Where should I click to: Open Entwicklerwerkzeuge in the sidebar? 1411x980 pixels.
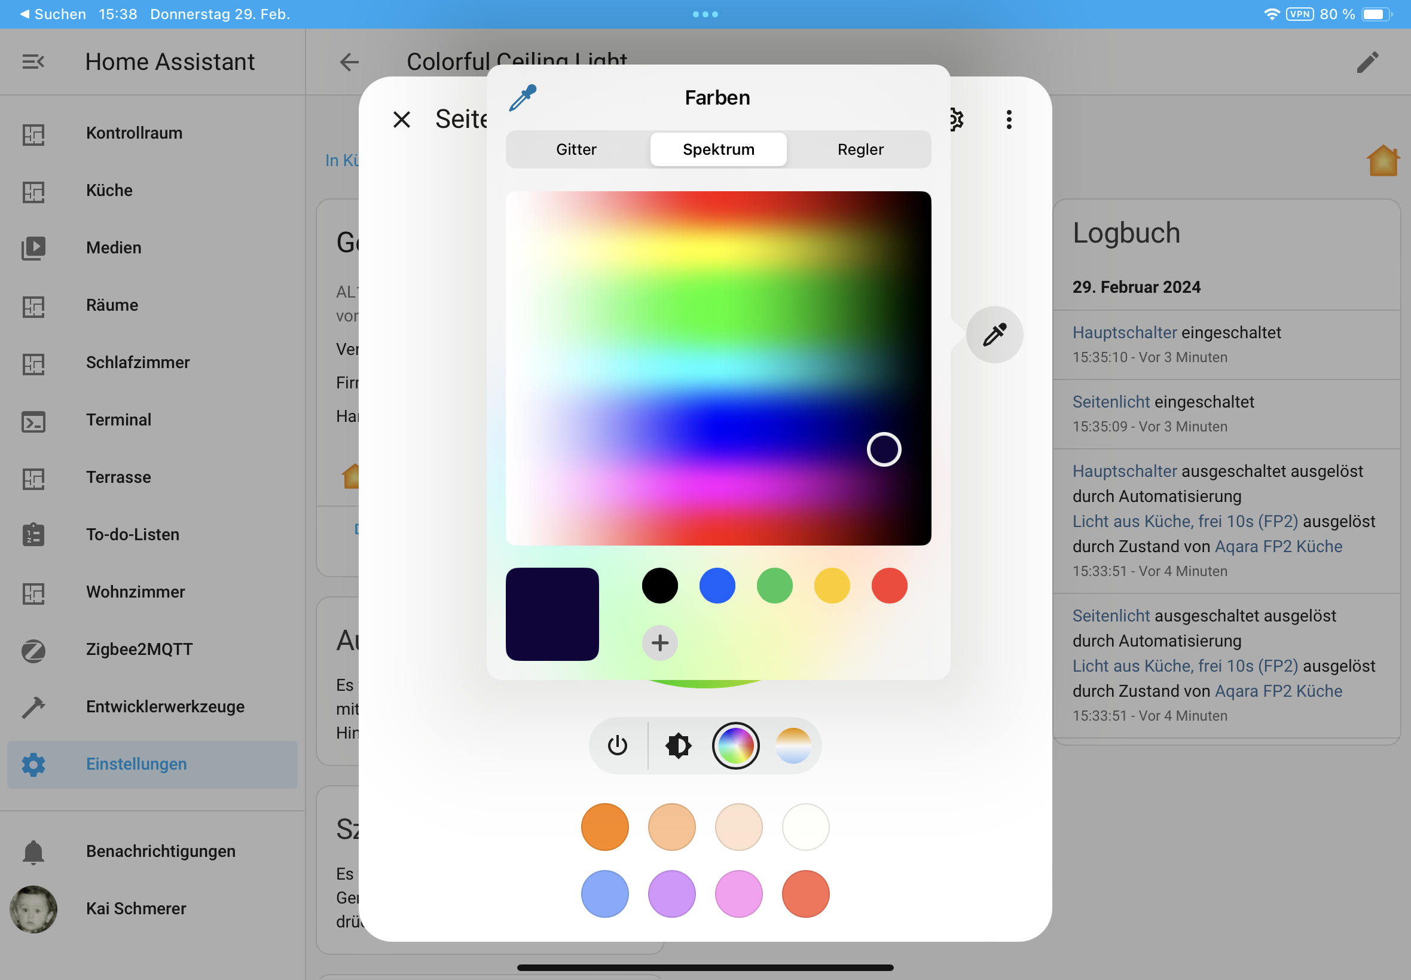(164, 706)
